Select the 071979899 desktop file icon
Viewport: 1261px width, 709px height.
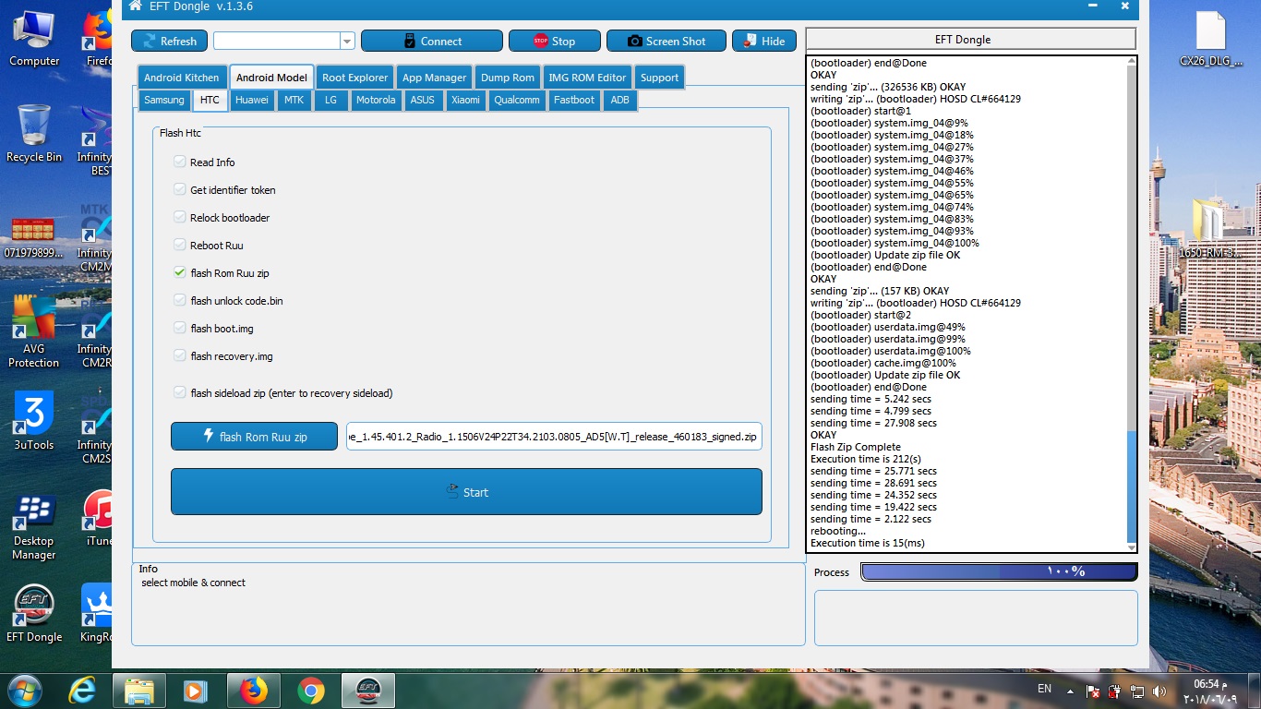tap(34, 238)
